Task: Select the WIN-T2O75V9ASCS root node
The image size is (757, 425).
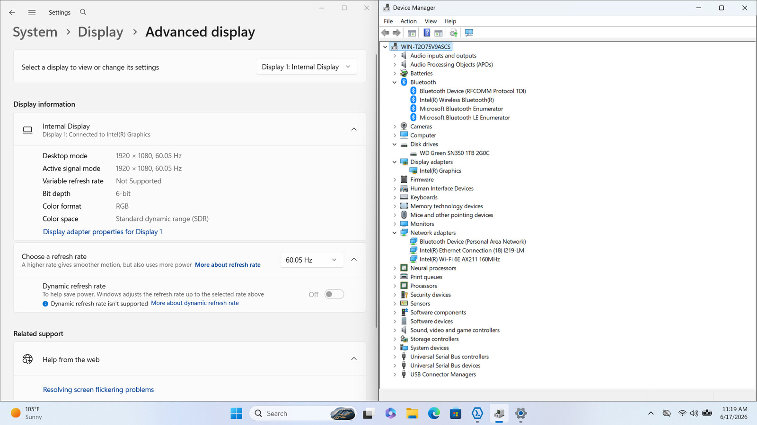Action: tap(425, 47)
